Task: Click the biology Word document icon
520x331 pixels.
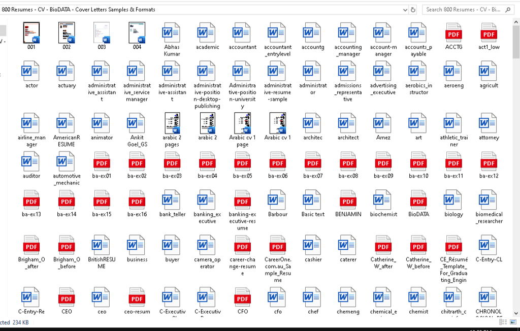Action: [x=453, y=200]
